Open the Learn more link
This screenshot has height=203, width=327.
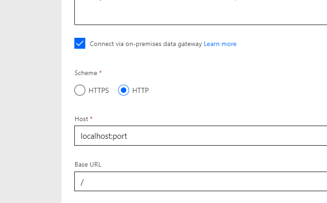pos(220,44)
